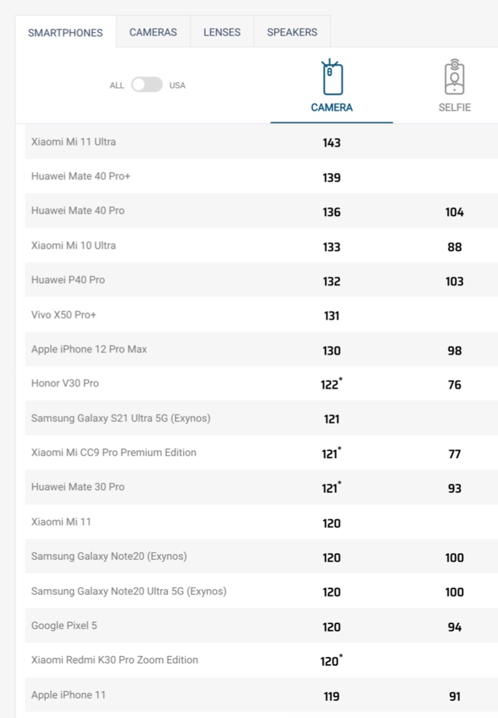This screenshot has width=498, height=718.
Task: Open the Xiaomi Mi 11 Ultra entry
Action: [x=73, y=142]
